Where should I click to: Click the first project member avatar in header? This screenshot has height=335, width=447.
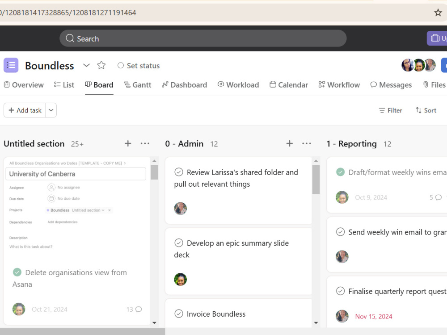(x=407, y=65)
